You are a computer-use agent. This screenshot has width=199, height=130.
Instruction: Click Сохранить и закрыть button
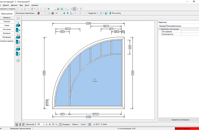click(7, 9)
